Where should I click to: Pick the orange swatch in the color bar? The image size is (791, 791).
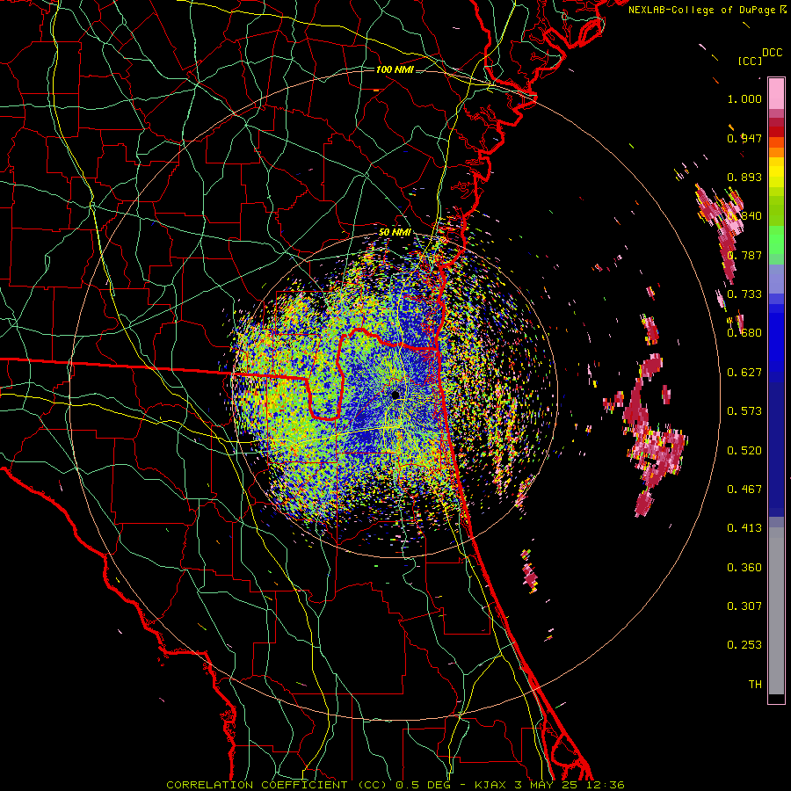[776, 152]
